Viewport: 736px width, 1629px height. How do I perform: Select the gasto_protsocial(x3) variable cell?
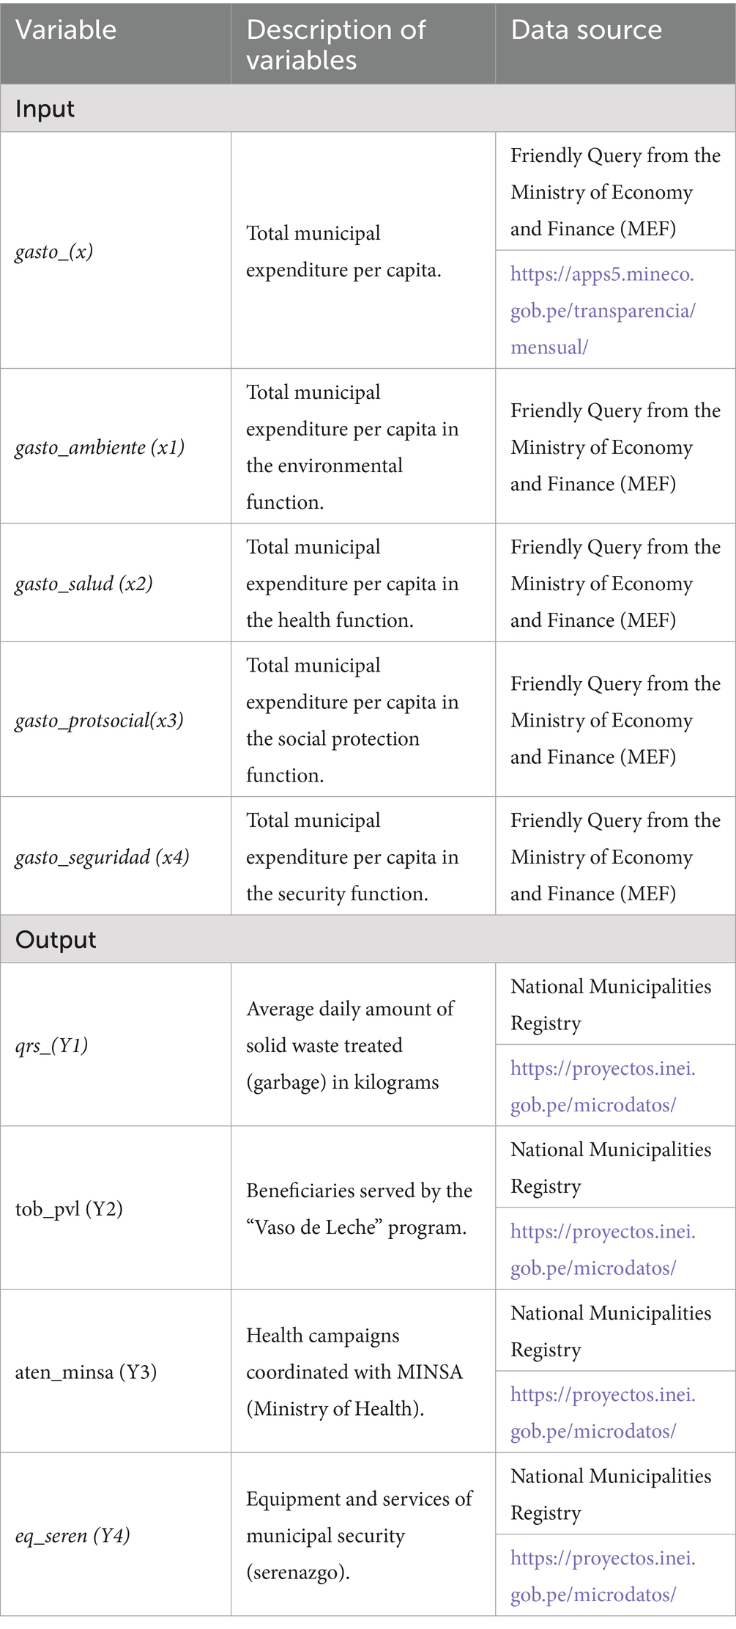tap(100, 721)
